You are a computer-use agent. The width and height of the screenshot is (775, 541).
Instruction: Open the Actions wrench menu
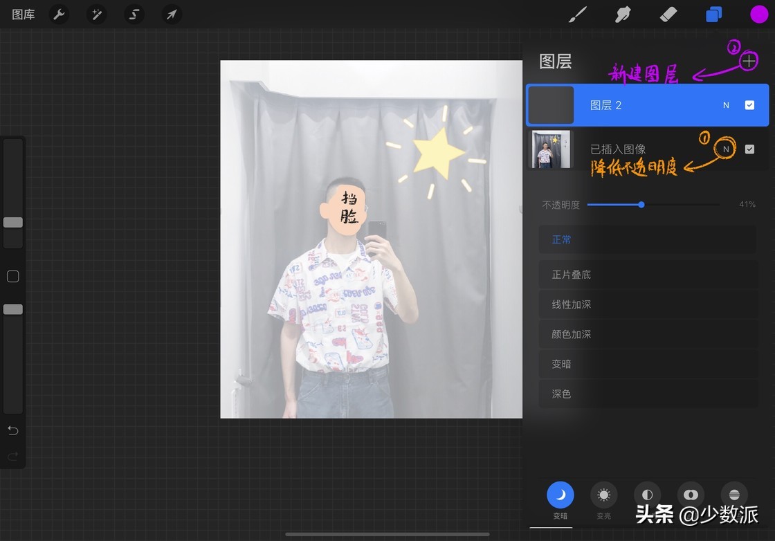(59, 14)
